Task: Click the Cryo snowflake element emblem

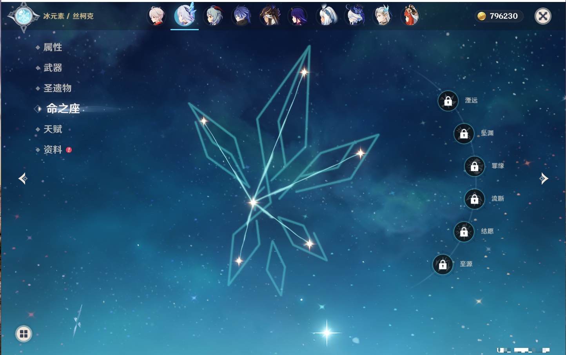Action: coord(24,16)
